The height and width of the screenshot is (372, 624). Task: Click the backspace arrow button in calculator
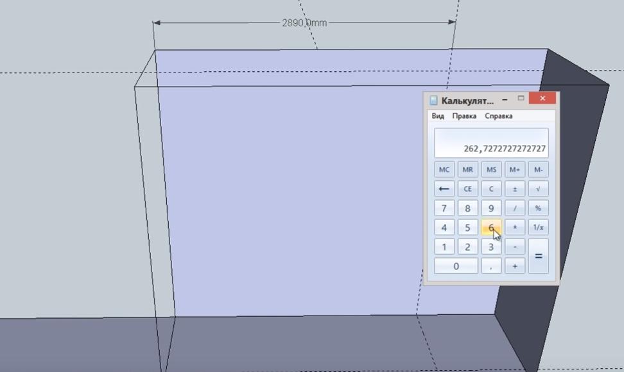click(x=444, y=189)
